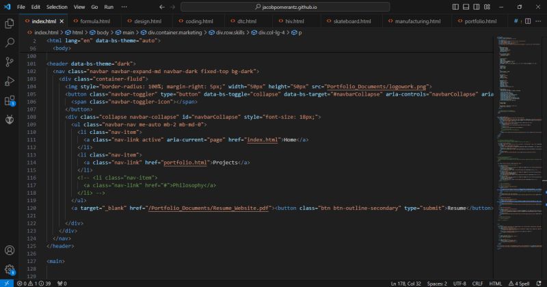This screenshot has width=547, height=287.
Task: Toggle the bottom panel layout icon
Action: (x=466, y=7)
